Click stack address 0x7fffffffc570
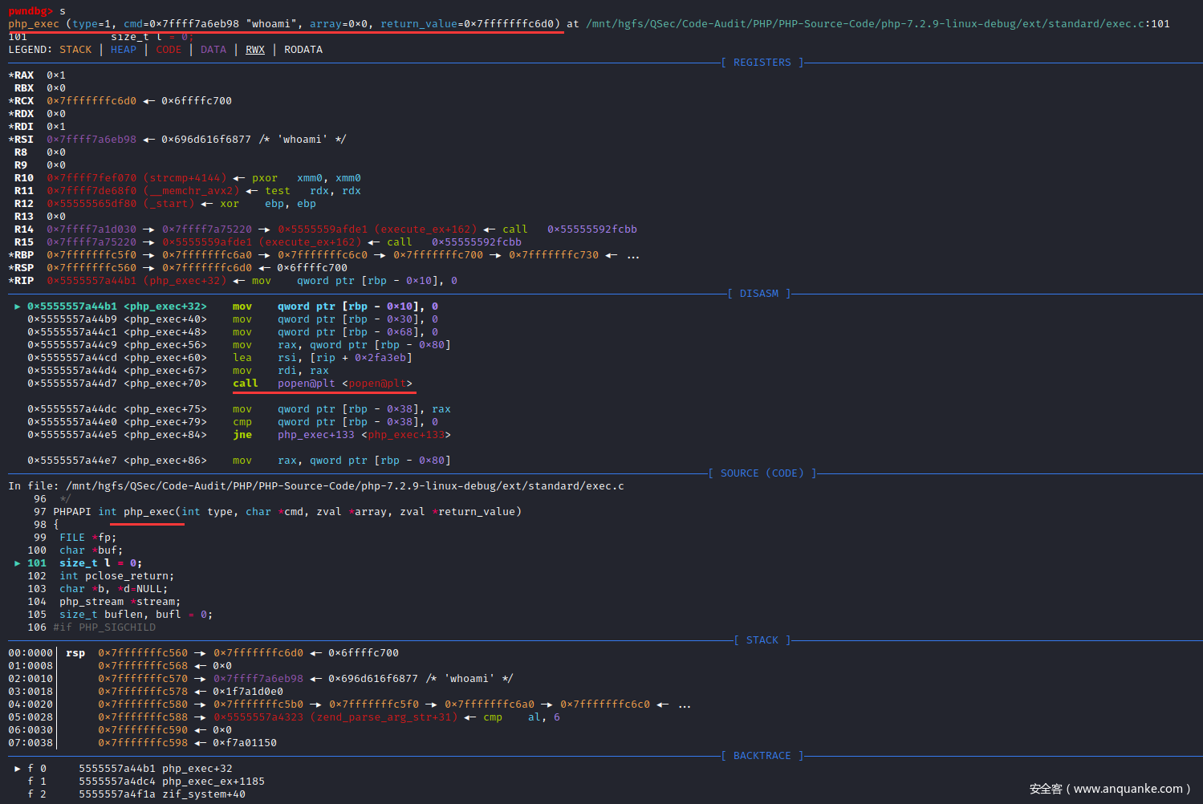 143,679
